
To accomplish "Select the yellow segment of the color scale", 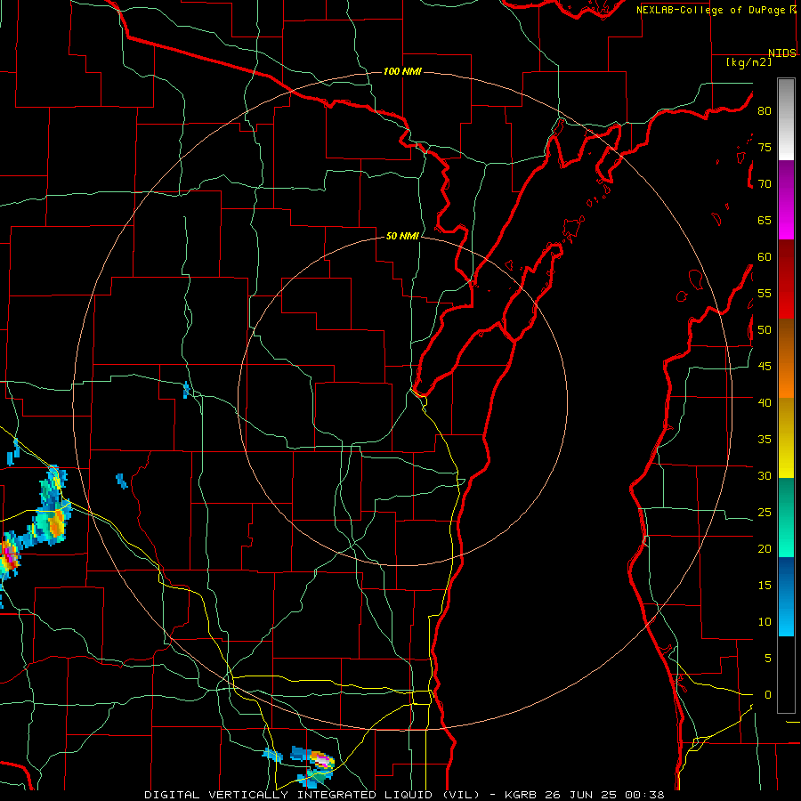I will click(x=786, y=438).
